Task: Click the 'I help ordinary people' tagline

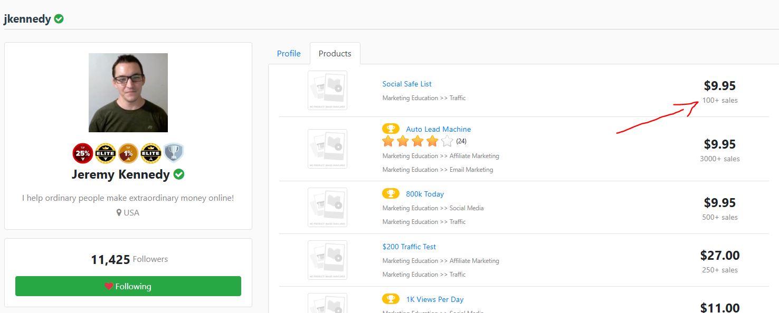Action: coord(128,198)
